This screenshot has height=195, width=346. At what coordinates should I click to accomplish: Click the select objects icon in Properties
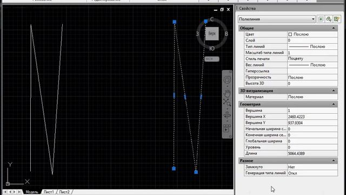click(x=329, y=19)
